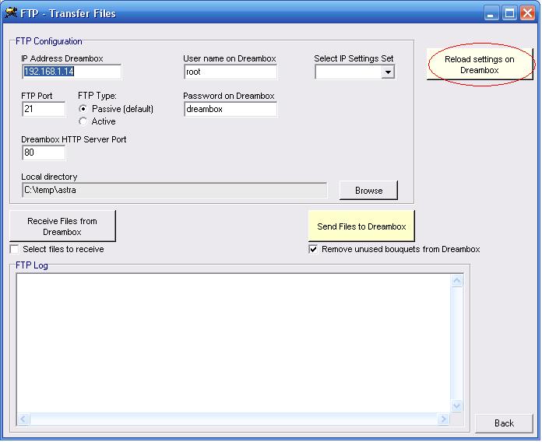Click FTP Log scroll up arrow
Viewport: 542px width, 442px height.
point(456,281)
